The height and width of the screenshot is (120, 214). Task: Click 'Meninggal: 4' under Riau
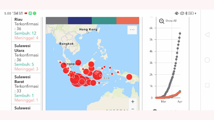(x=26, y=38)
